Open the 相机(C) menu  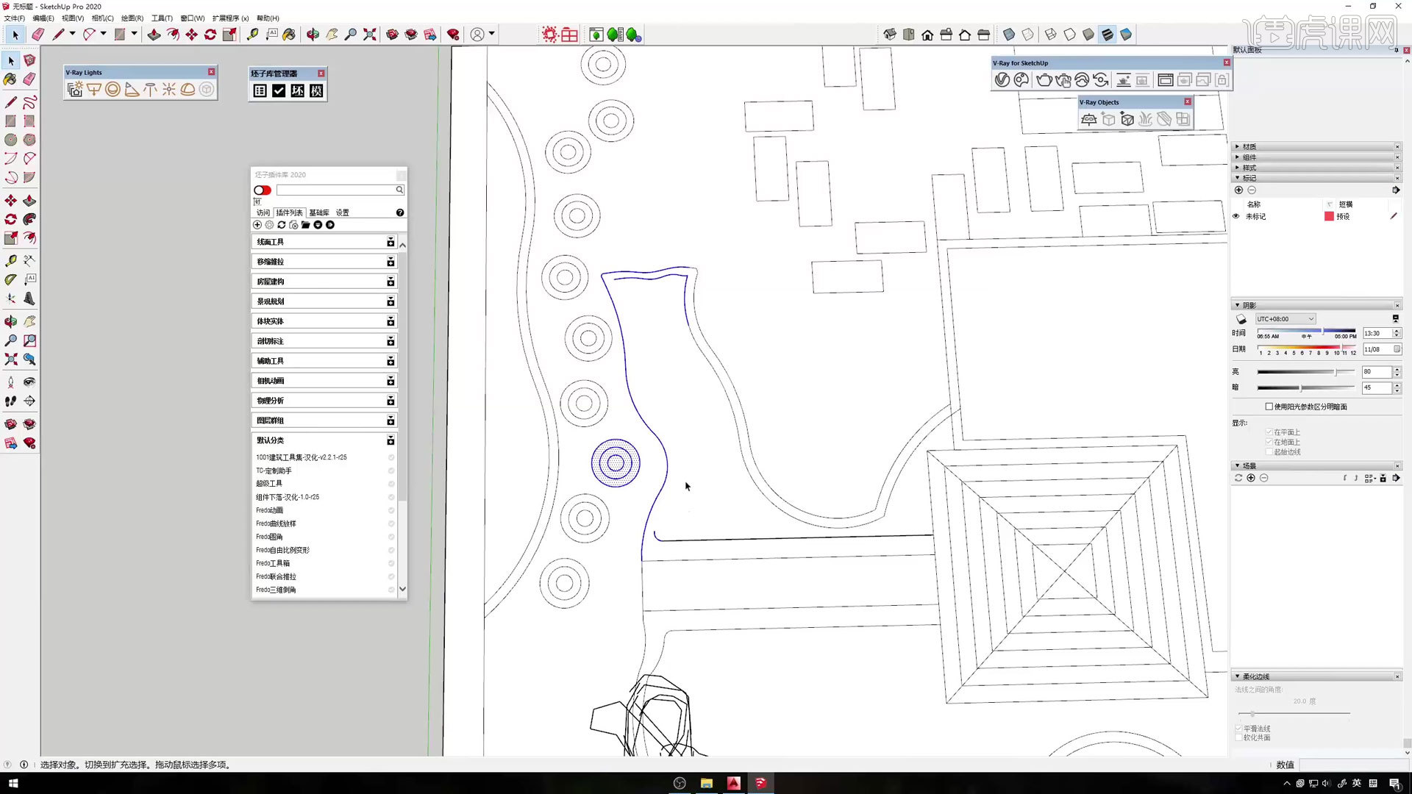(x=102, y=18)
